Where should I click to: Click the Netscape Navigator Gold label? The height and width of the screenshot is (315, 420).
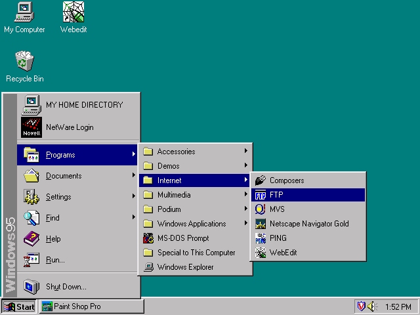click(309, 224)
